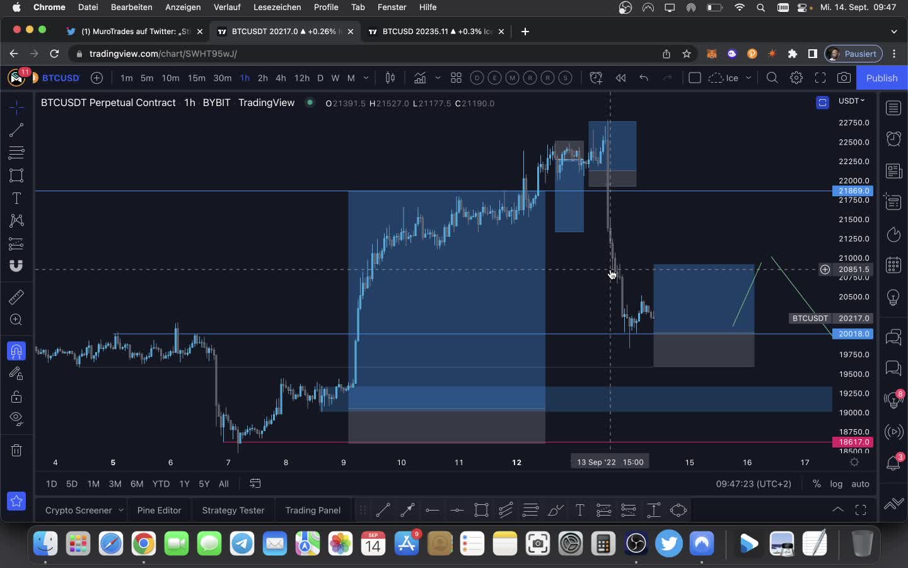Open the alert creation icon in top toolbar
Image resolution: width=908 pixels, height=568 pixels.
point(596,78)
